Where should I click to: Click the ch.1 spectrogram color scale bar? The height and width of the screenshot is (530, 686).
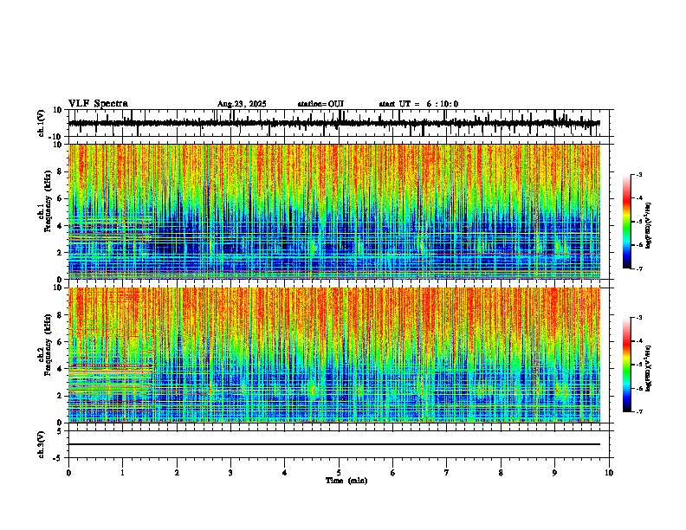627,222
